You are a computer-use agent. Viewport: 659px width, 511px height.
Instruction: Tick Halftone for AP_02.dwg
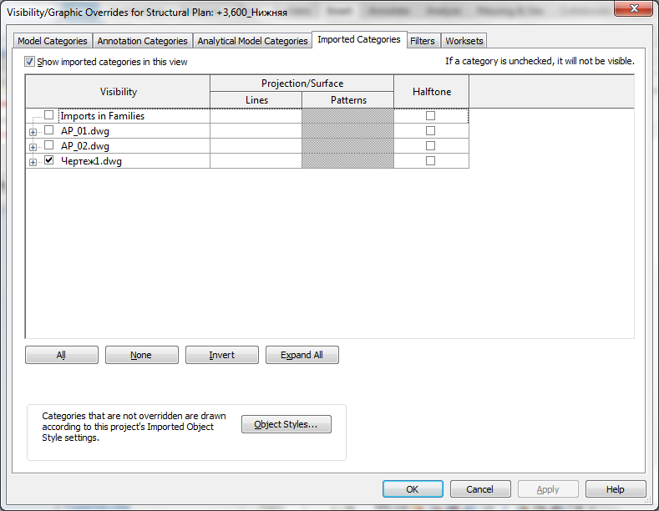[430, 146]
